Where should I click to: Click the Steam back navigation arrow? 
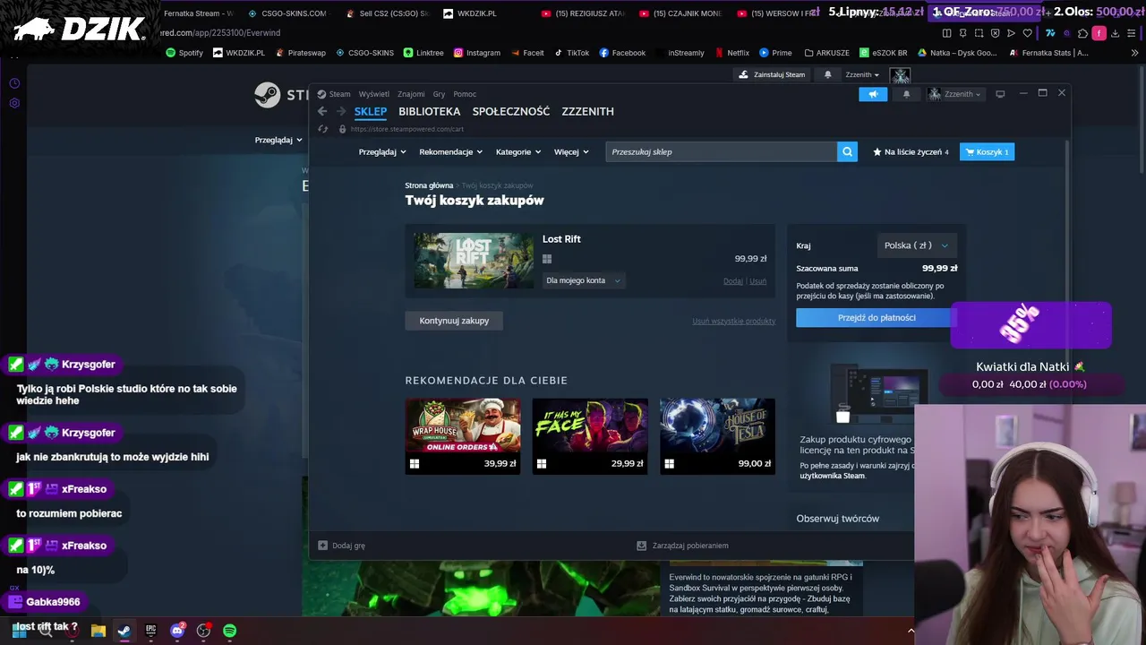pyautogui.click(x=322, y=111)
